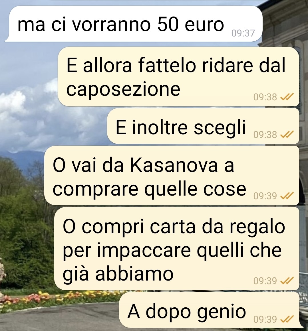Click 09:39 timestamp on 'comprare quelle cose' bubble
The image size is (308, 331).
point(265,196)
